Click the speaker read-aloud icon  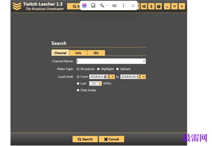[x=114, y=6]
